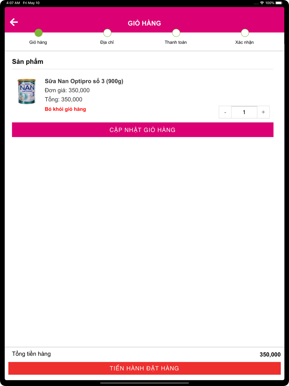The width and height of the screenshot is (289, 386).
Task: Select the Giỏ hàng step circle
Action: pos(38,33)
